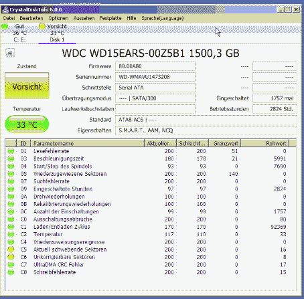Image resolution: width=304 pixels, height=299 pixels.
Task: Click the yellow Vorsicht health status button
Action: click(x=27, y=86)
